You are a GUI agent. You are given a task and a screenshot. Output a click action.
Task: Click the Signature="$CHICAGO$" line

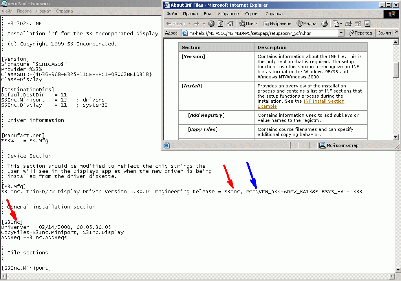coord(34,64)
